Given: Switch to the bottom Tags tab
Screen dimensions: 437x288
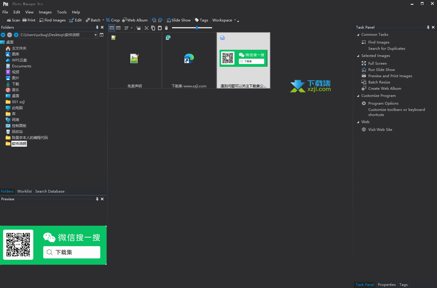Looking at the screenshot, I should 403,285.
